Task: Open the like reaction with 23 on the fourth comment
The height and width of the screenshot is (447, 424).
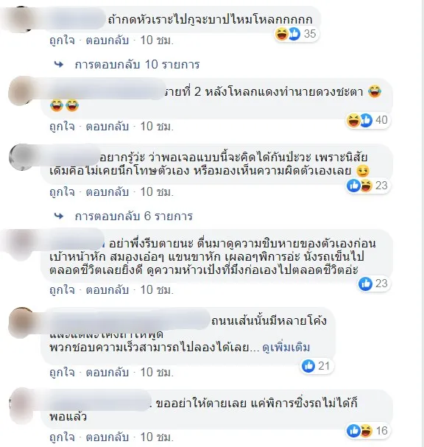Action: [374, 284]
